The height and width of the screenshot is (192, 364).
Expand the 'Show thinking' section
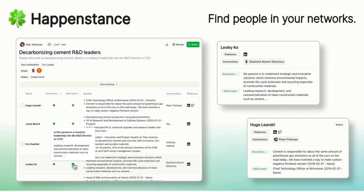click(109, 84)
